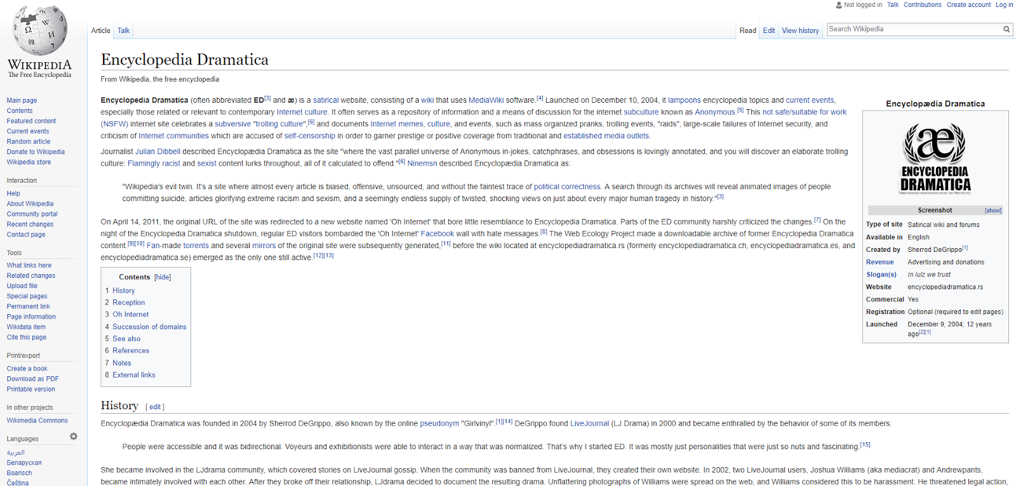Open About Wikipedia link
Screen dimensions: 1016x486
[30, 204]
